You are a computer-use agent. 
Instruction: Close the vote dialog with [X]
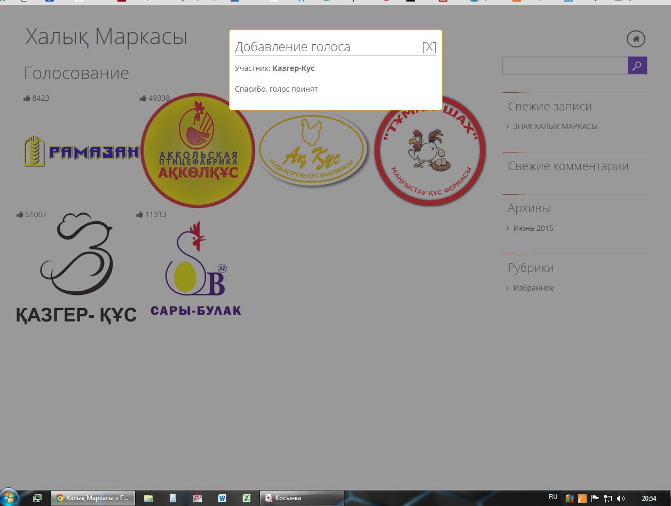[x=429, y=47]
